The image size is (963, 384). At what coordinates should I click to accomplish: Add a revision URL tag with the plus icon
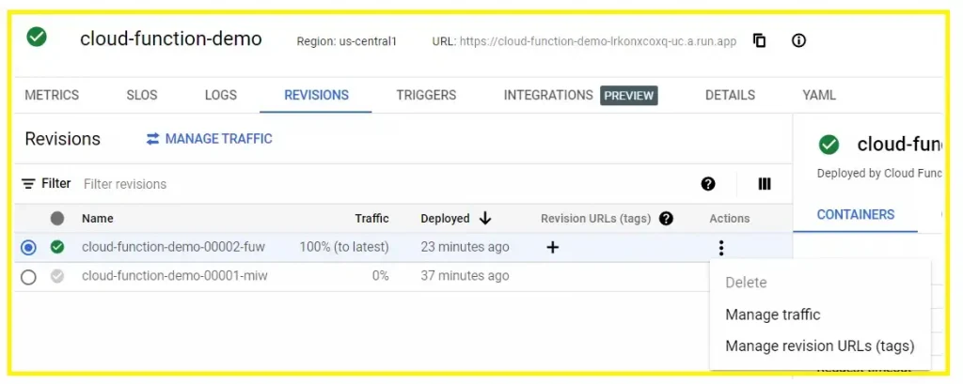[553, 247]
